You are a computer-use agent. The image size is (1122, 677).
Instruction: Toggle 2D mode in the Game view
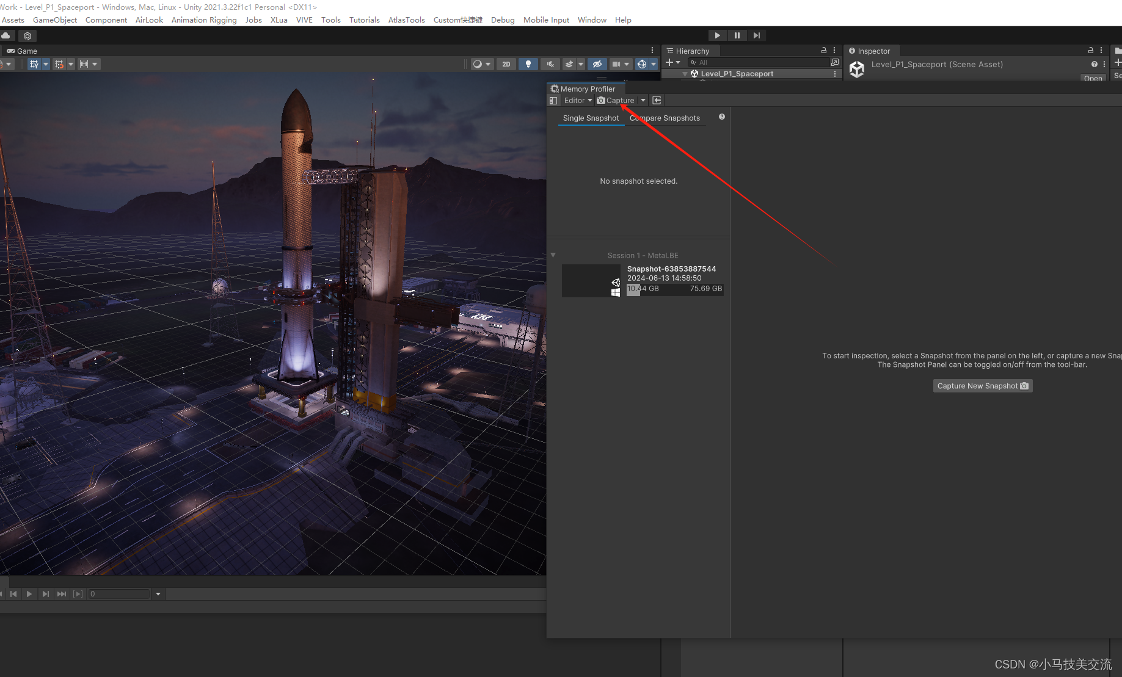click(x=506, y=63)
